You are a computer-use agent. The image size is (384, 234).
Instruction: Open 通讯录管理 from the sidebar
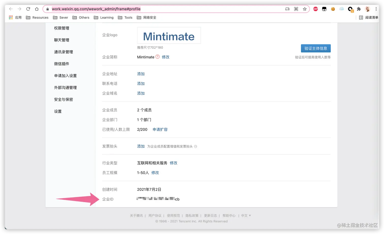pos(63,52)
